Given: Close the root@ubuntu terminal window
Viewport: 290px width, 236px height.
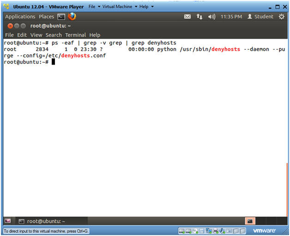Looking at the screenshot, I should coord(10,26).
